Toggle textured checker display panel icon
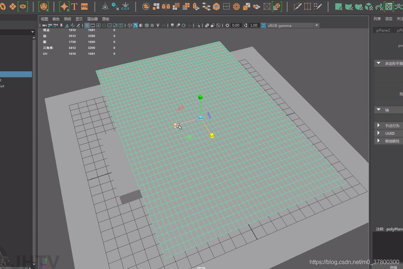 [152, 25]
